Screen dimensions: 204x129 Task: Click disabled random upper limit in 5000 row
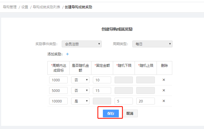tap(146, 90)
